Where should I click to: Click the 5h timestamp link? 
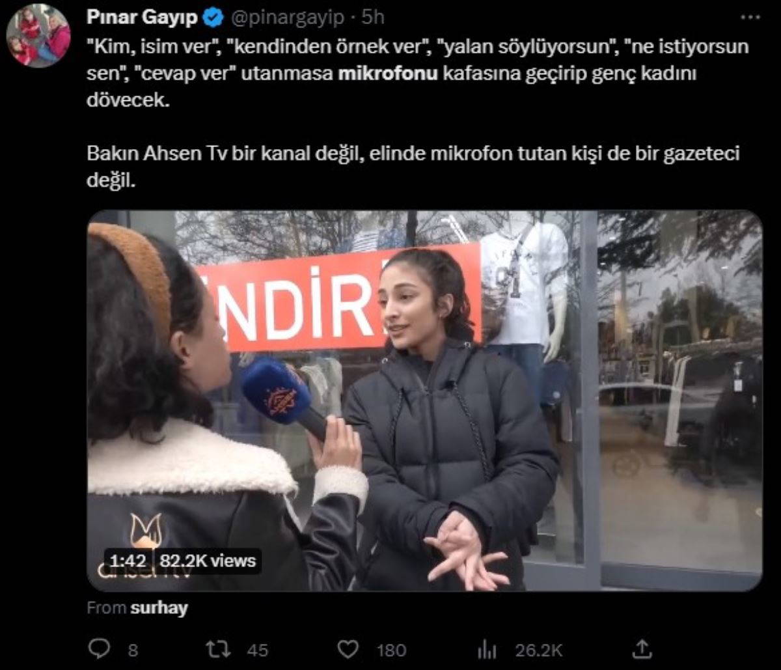click(373, 18)
